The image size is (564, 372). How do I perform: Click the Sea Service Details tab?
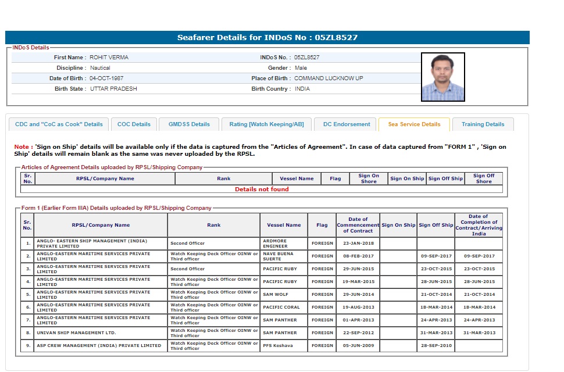point(414,124)
